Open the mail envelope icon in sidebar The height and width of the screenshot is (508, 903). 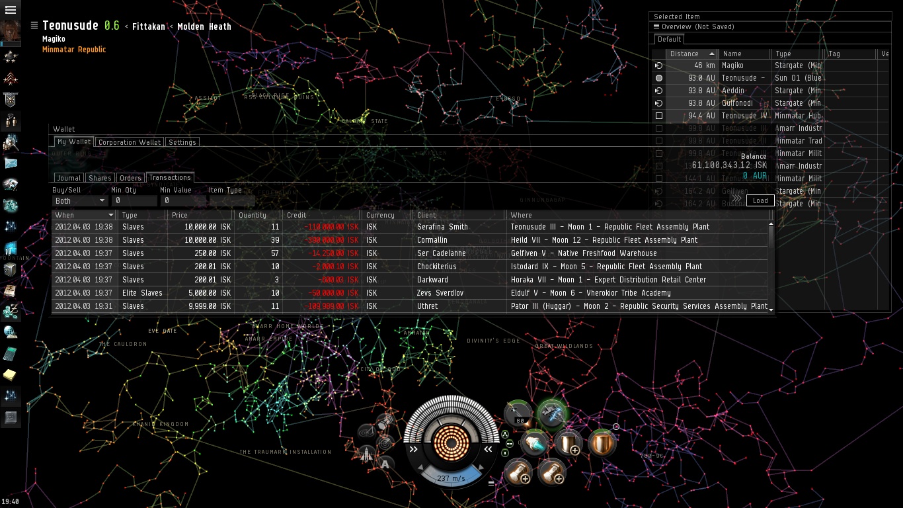(11, 163)
